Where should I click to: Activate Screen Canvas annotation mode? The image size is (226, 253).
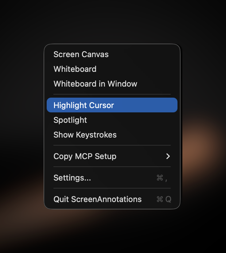(x=81, y=54)
